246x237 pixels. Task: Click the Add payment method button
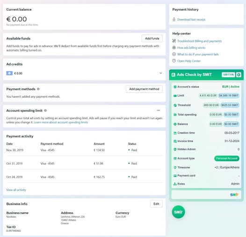(144, 89)
